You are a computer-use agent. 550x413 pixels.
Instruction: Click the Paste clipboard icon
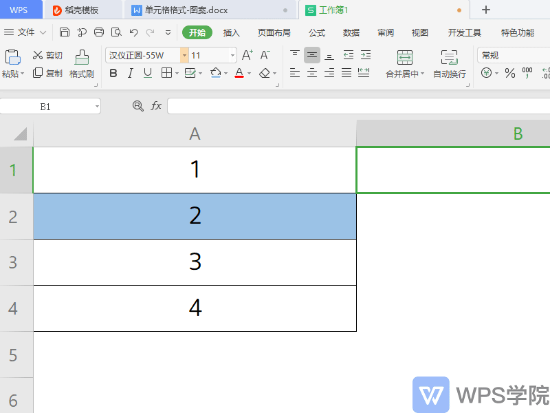click(x=12, y=57)
